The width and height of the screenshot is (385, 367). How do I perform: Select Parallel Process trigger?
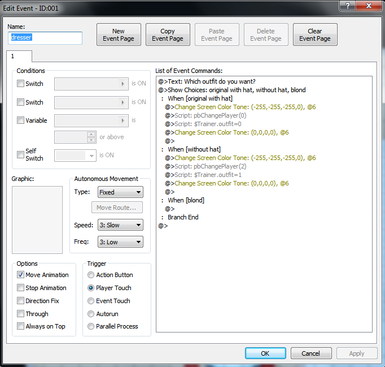tap(91, 326)
